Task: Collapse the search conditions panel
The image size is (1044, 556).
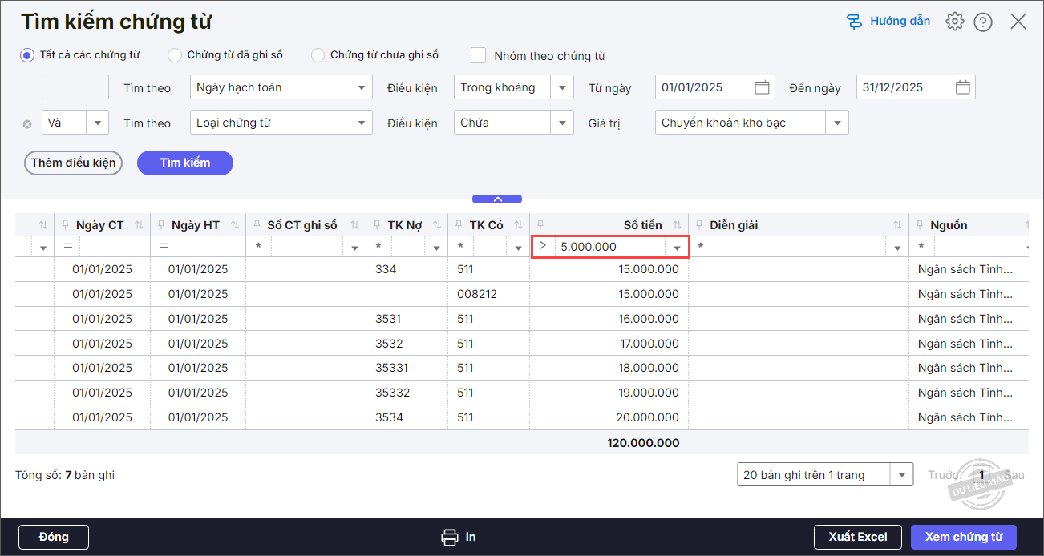Action: (497, 199)
